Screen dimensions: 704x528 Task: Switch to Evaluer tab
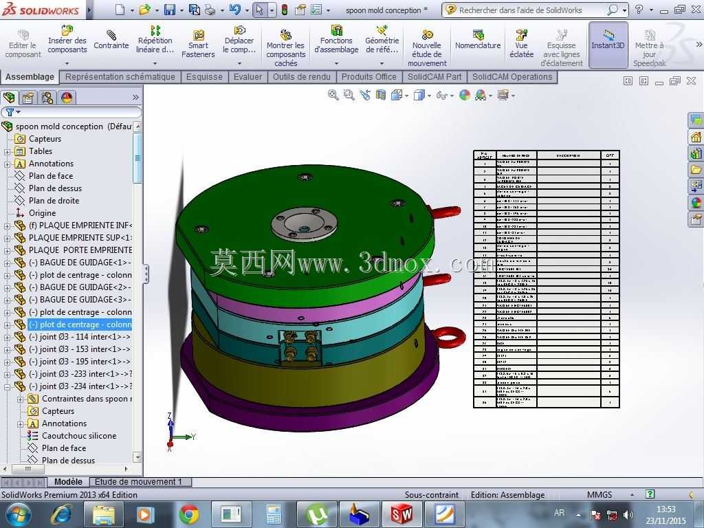pyautogui.click(x=247, y=77)
